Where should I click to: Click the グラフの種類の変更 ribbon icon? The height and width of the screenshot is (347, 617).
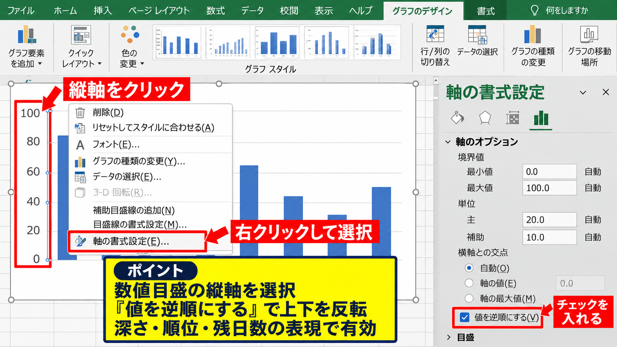click(x=532, y=34)
